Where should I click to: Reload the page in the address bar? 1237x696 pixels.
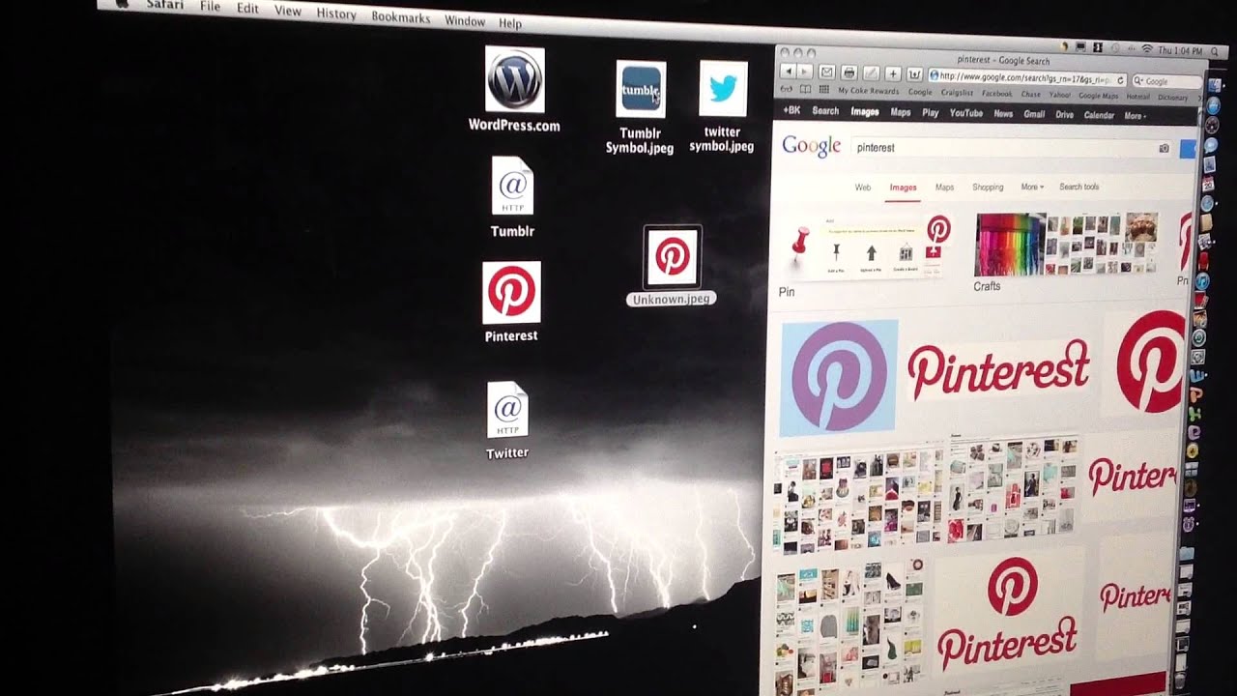pyautogui.click(x=1120, y=80)
